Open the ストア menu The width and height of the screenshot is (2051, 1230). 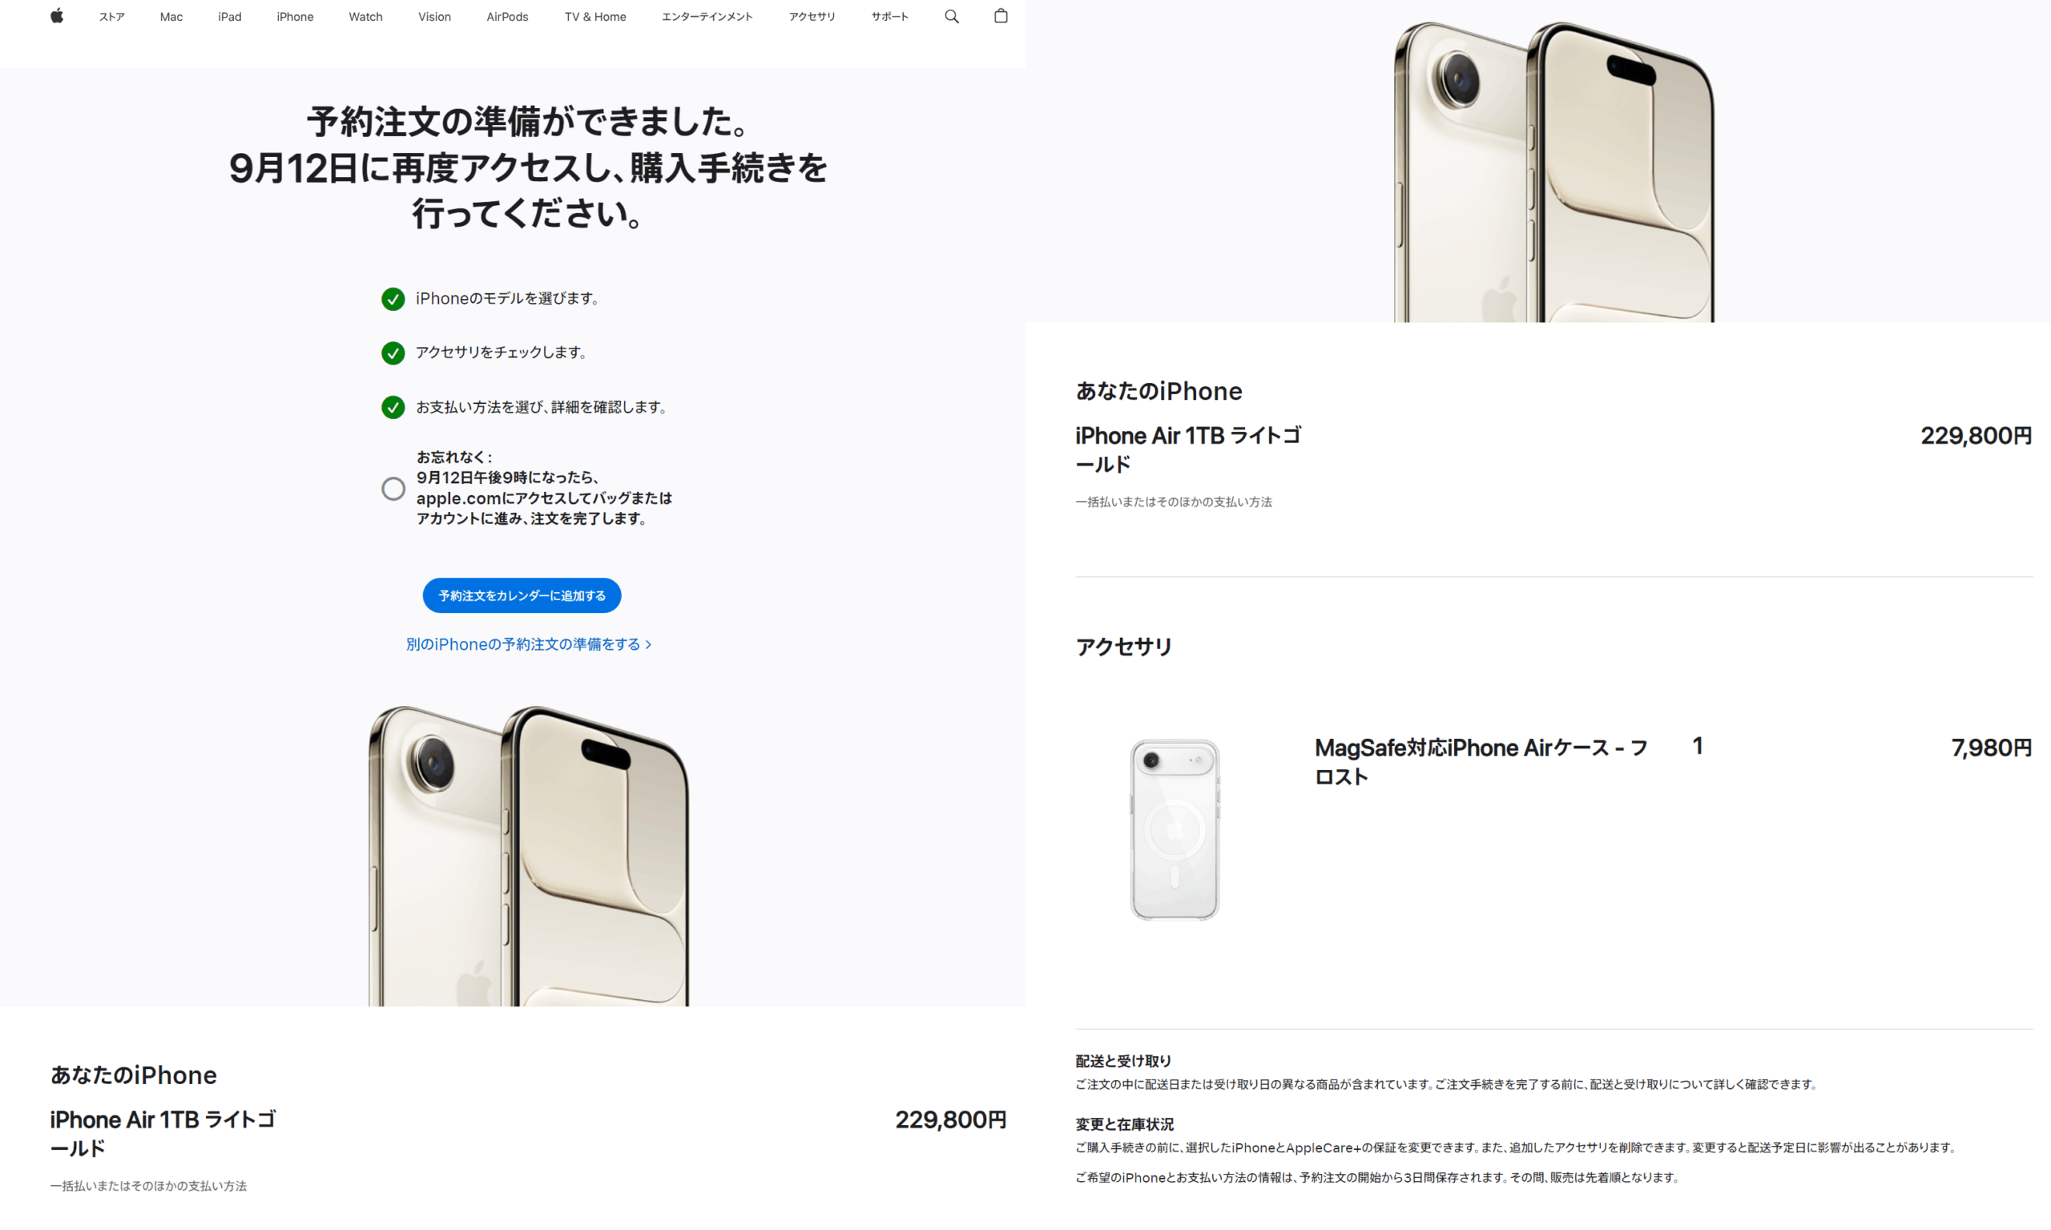[x=112, y=17]
